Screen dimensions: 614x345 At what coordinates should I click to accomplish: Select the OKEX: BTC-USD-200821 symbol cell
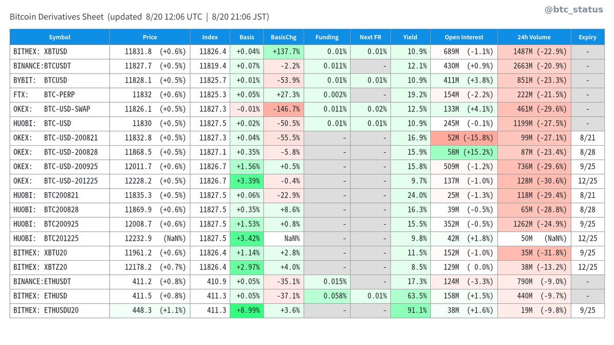(60, 138)
